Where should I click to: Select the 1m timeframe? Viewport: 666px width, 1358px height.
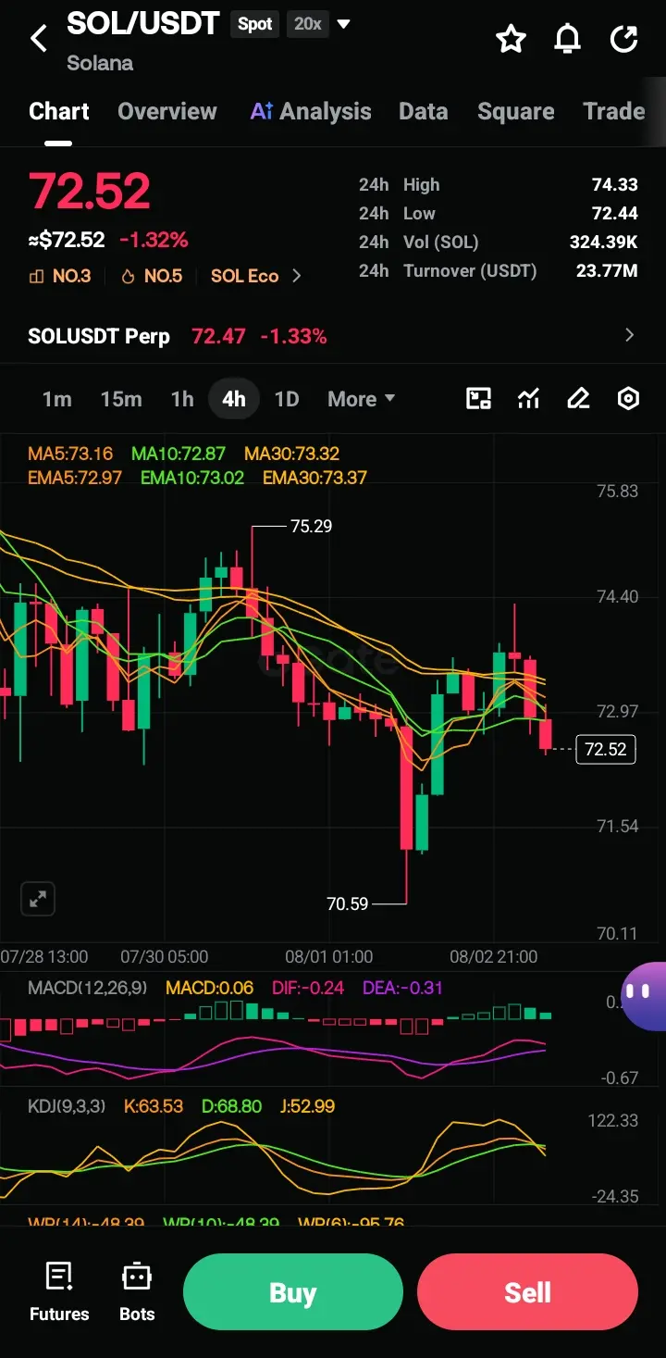tap(56, 399)
